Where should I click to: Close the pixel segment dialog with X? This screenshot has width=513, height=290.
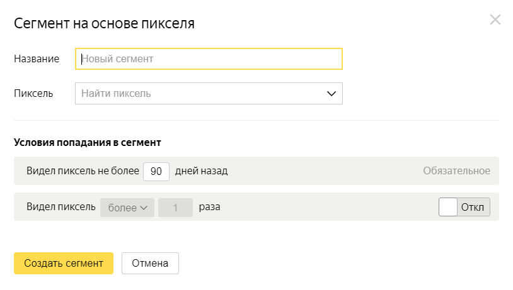pos(495,20)
